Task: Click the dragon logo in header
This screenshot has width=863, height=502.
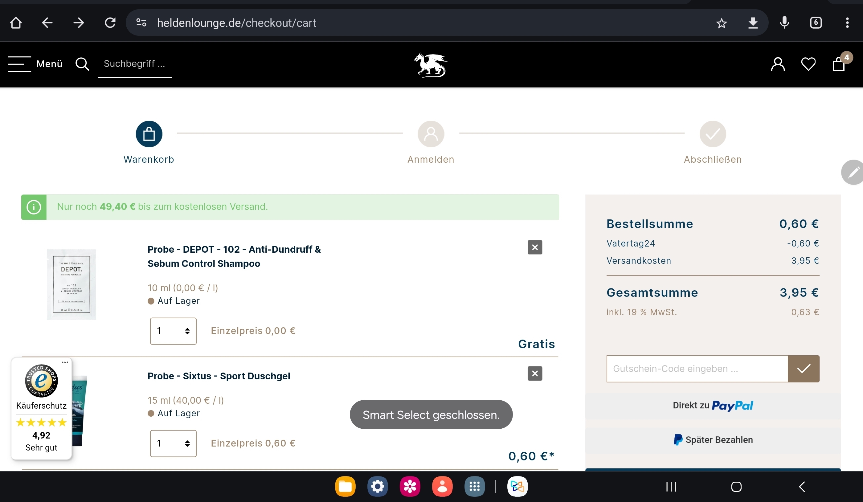Action: (x=431, y=65)
